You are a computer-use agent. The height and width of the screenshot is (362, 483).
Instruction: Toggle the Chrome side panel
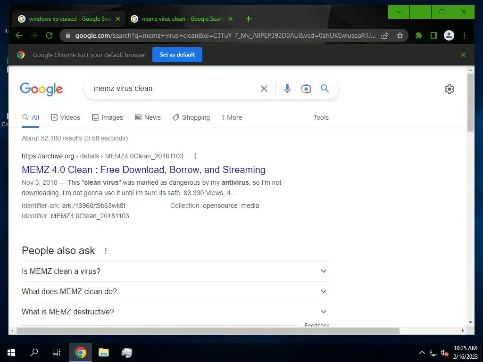coord(434,35)
